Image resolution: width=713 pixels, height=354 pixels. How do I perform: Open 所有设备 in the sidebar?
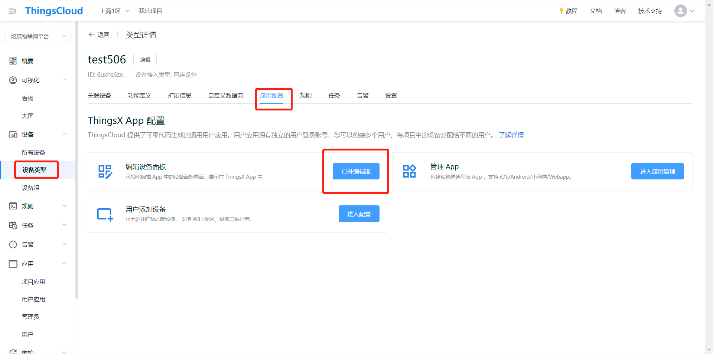tap(33, 153)
